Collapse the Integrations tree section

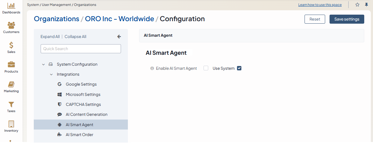click(51, 74)
